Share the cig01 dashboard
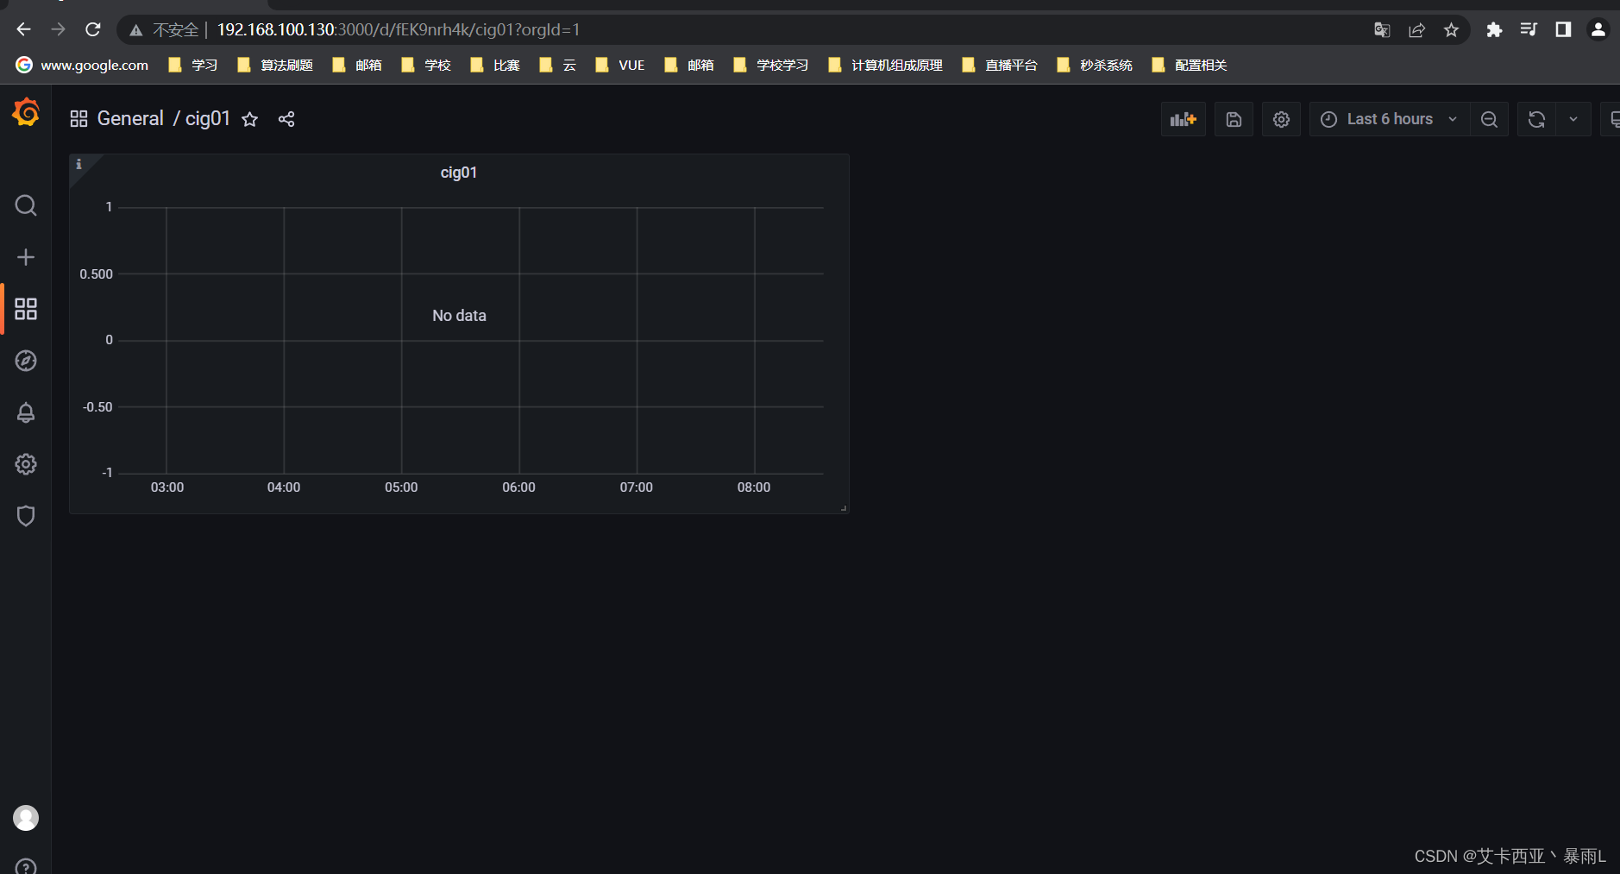Screen dimensions: 1620x874 tap(286, 119)
